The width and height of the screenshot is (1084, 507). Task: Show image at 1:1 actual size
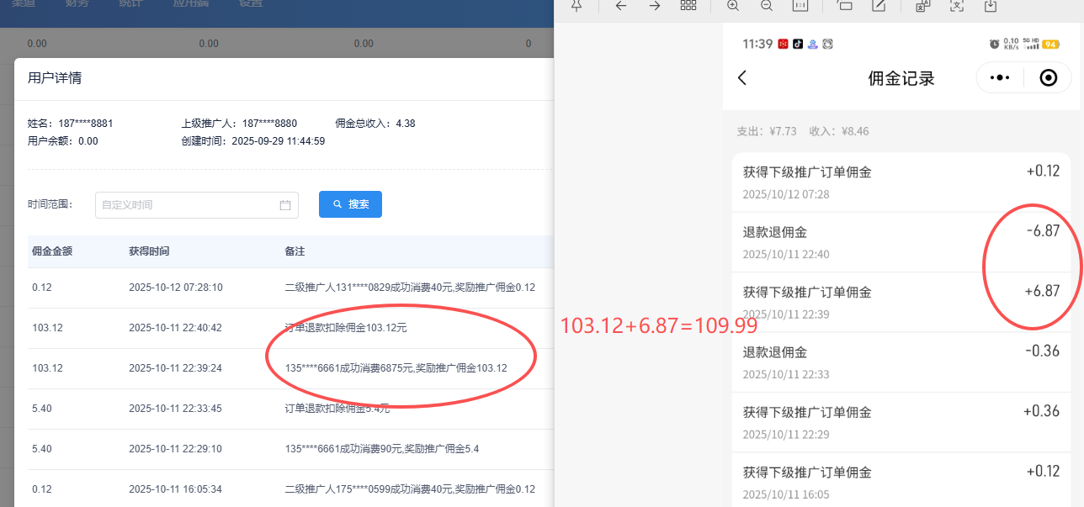coord(800,5)
